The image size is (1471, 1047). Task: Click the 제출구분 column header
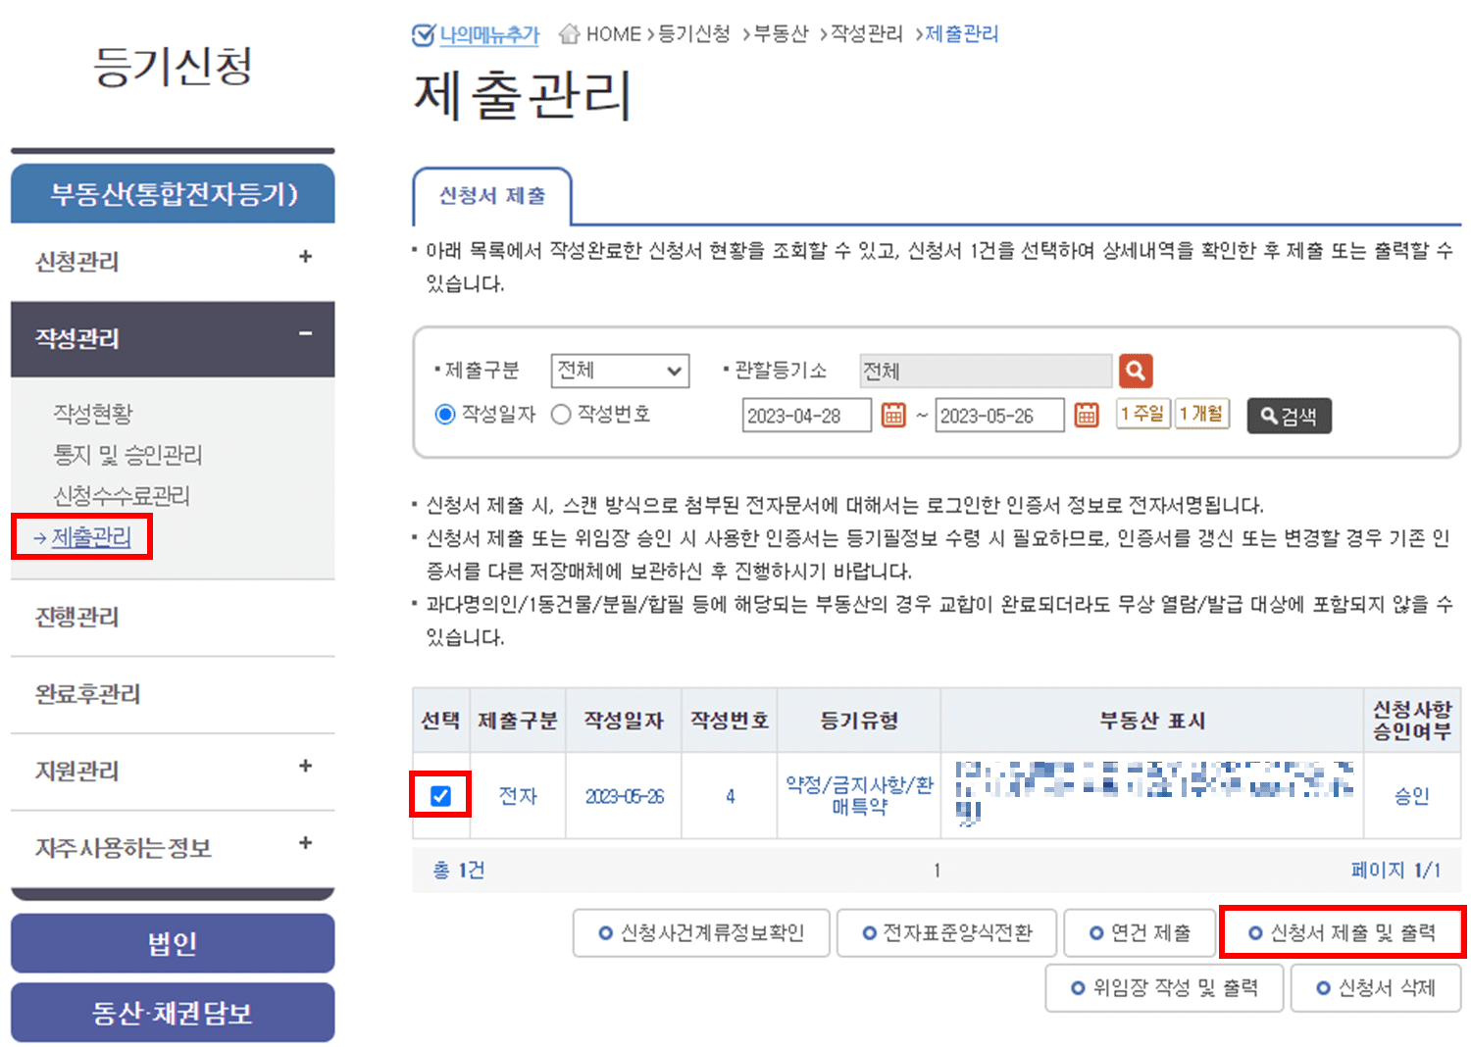click(x=518, y=721)
